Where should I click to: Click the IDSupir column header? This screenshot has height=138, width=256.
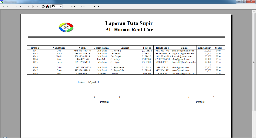(x=35, y=48)
